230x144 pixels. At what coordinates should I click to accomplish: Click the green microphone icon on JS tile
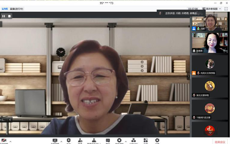[198, 29]
